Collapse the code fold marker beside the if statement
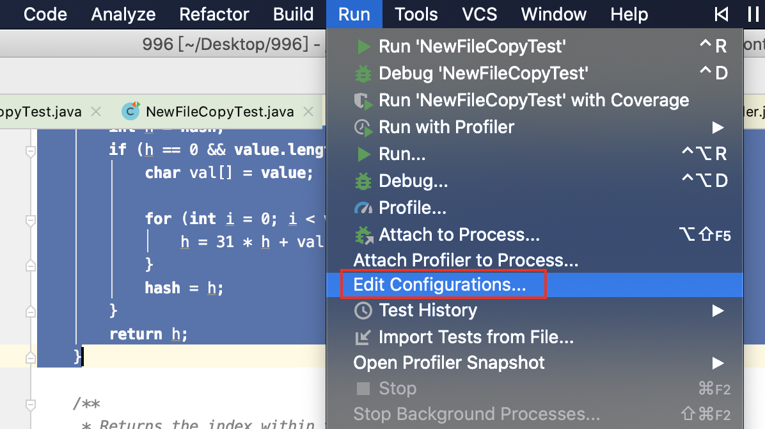This screenshot has height=429, width=765. coord(30,152)
